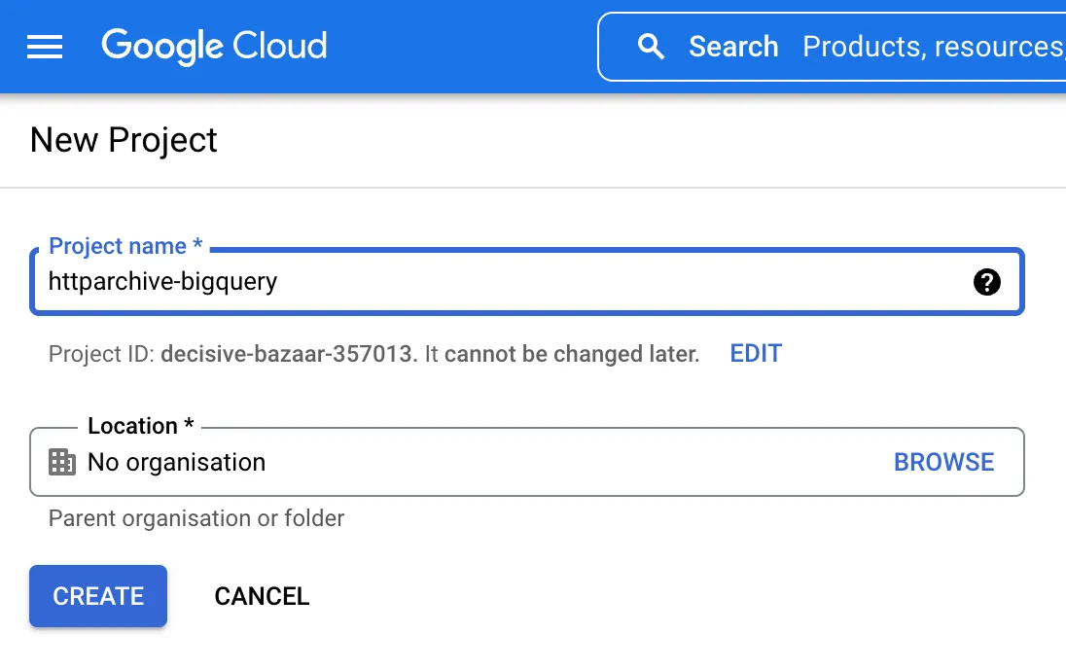Screen dimensions: 1066x669
Task: Click the Project name field containing httparchive-bigquery
Action: click(x=486, y=282)
